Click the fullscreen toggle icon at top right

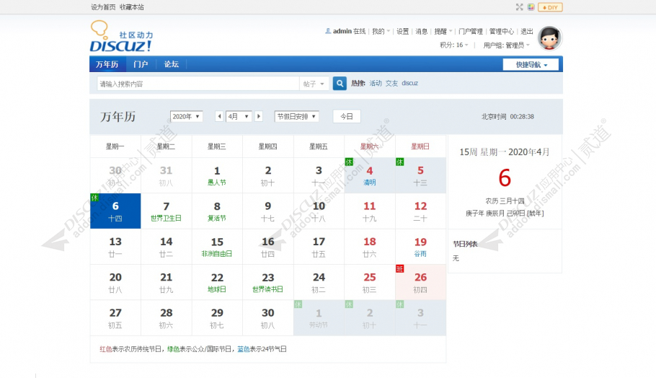tap(519, 7)
